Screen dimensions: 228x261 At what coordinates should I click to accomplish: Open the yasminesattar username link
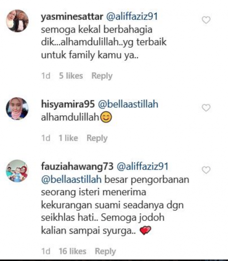point(72,17)
